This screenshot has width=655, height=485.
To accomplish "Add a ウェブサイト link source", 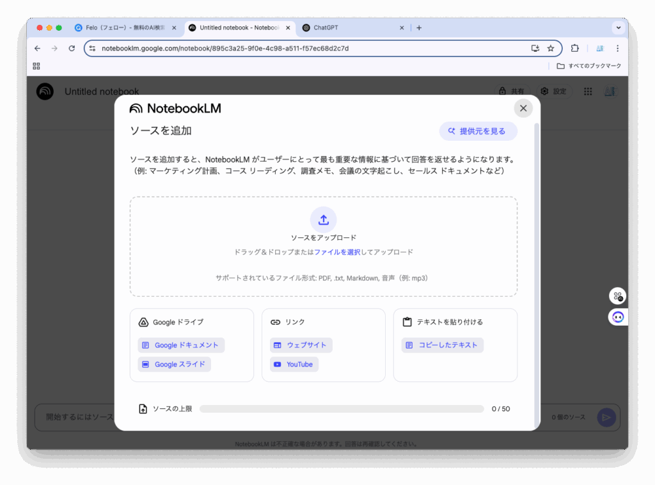I will tap(301, 345).
